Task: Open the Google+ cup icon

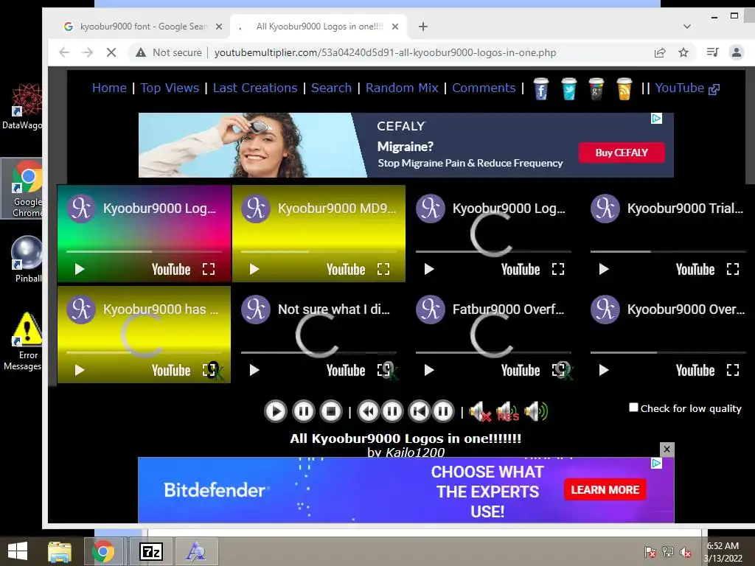Action: point(596,89)
